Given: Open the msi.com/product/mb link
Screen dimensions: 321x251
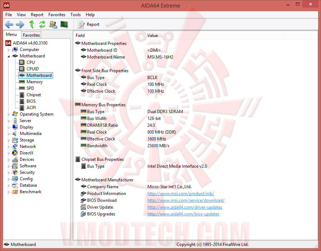Looking at the screenshot, I should point(181,194).
